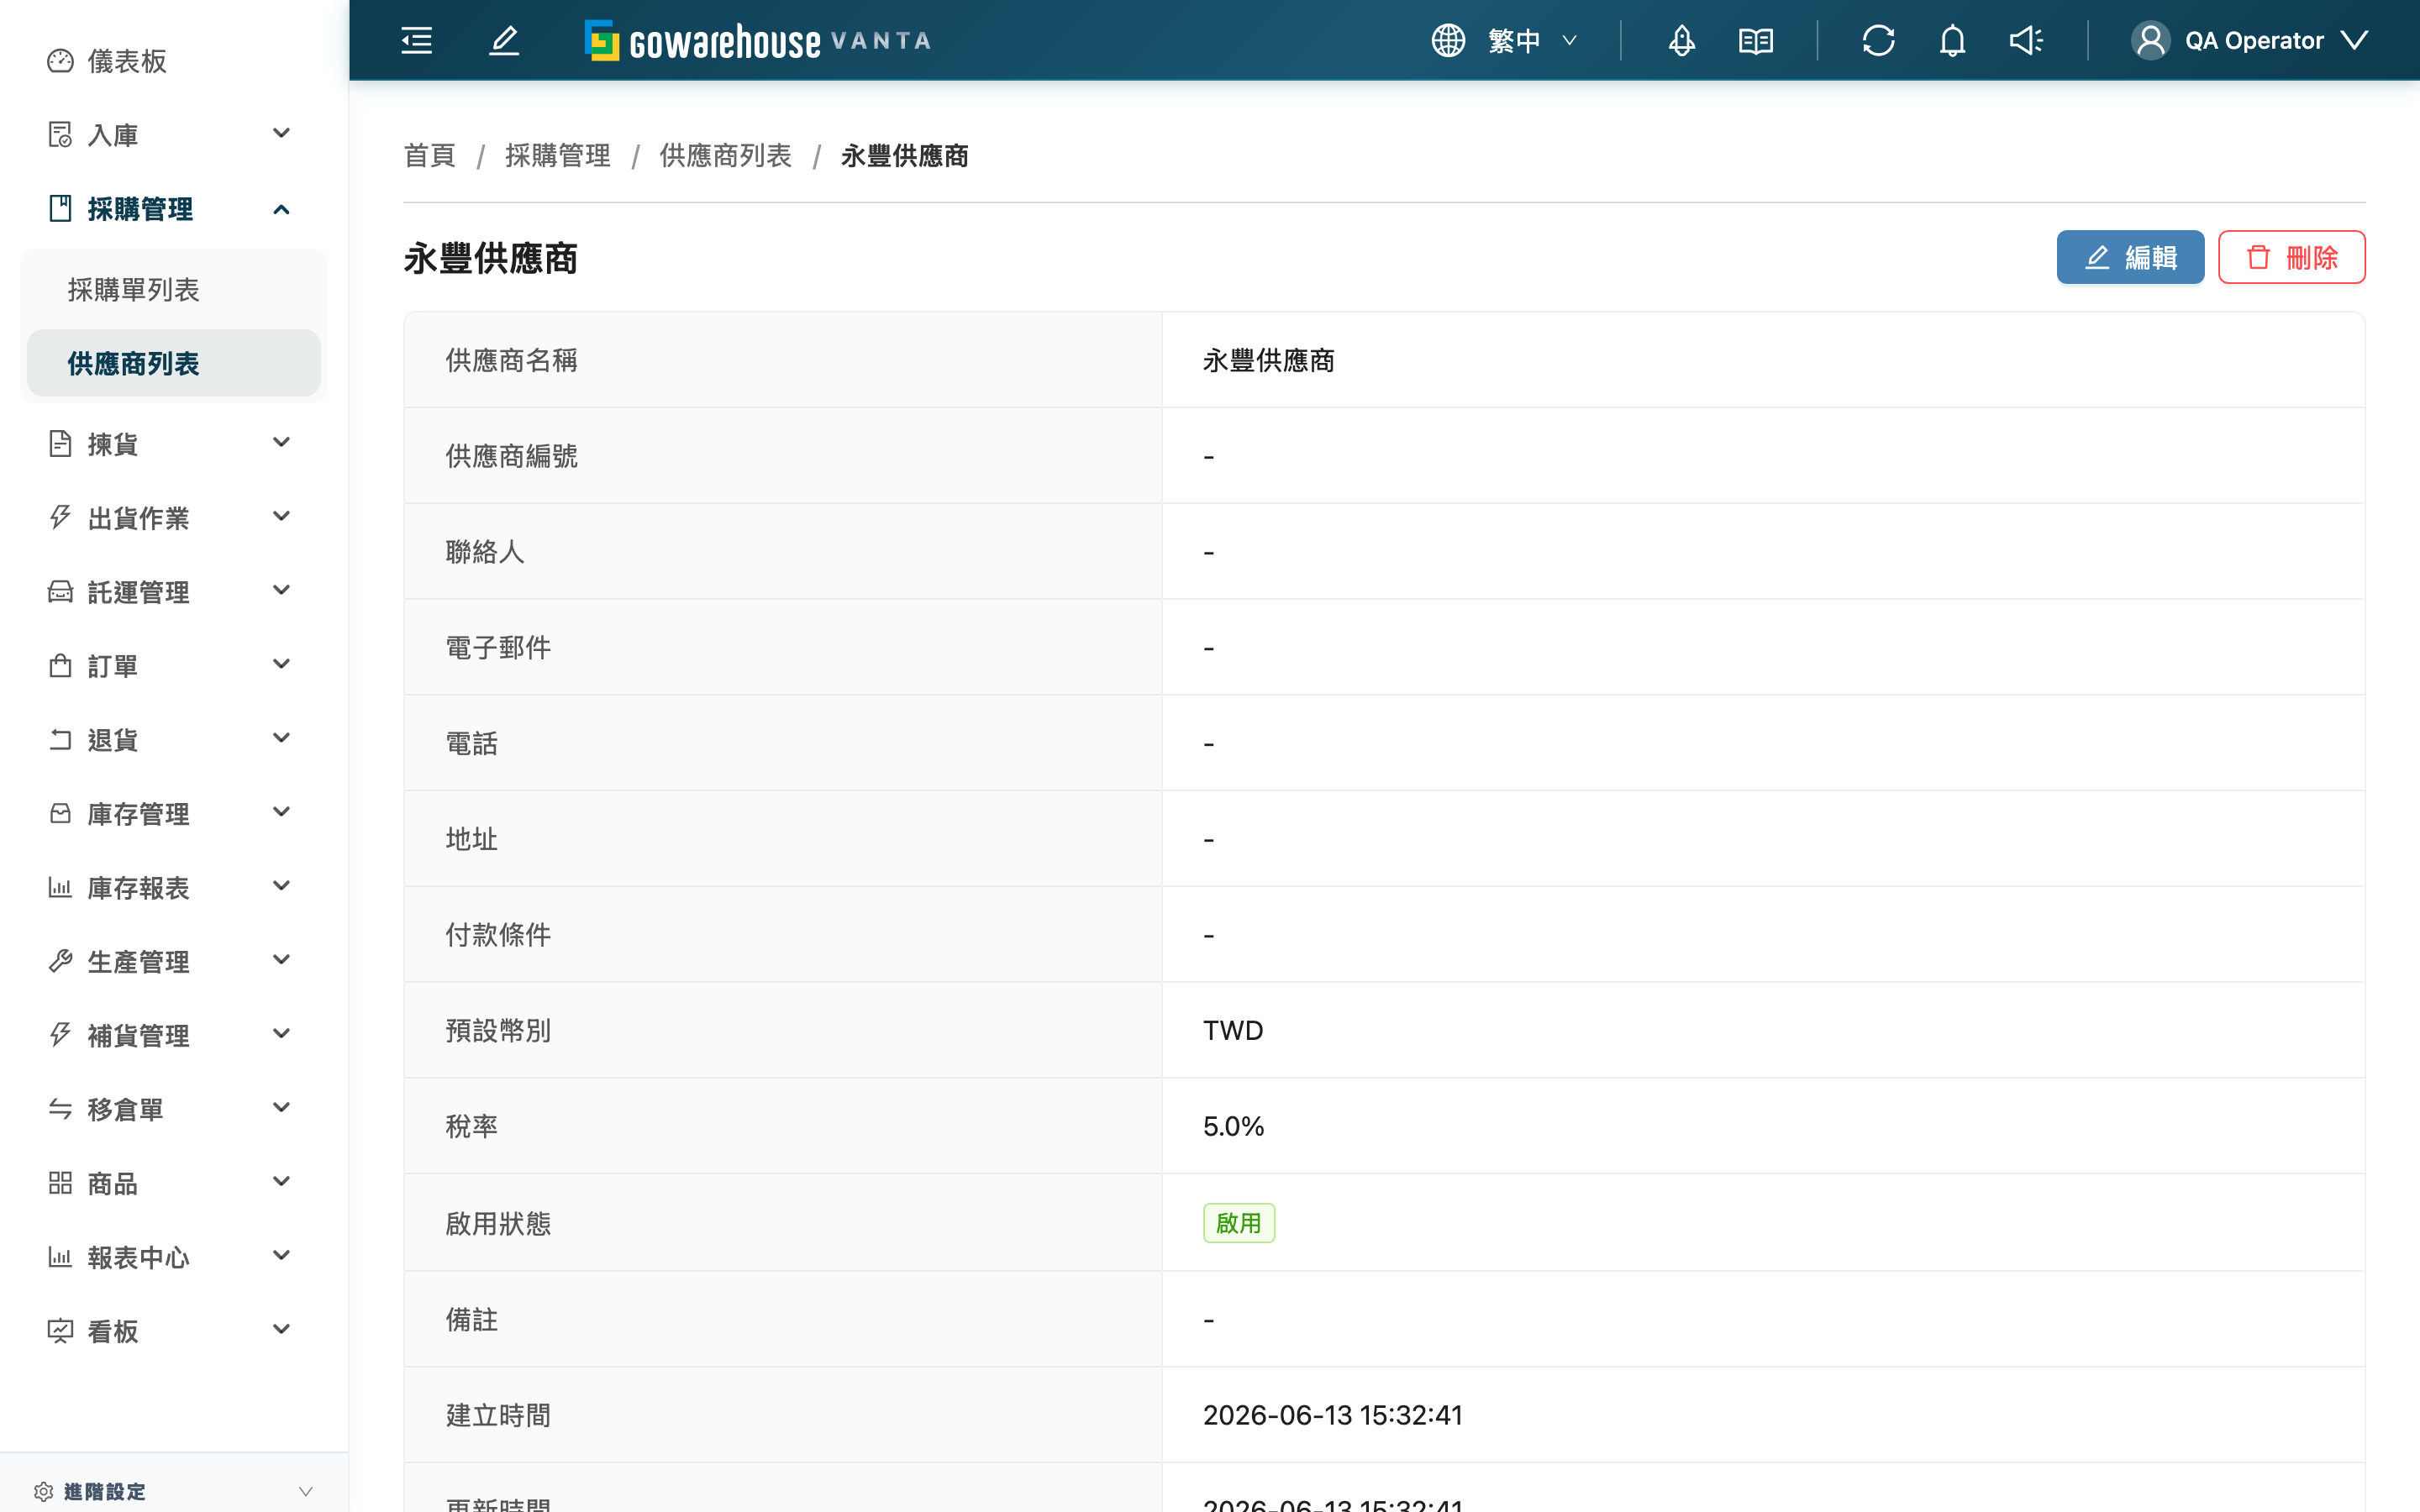The width and height of the screenshot is (2420, 1512).
Task: Click the 出貨作業 lightning icon
Action: coord(60,517)
